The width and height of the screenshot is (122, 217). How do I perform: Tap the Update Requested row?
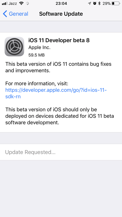[x=61, y=152]
